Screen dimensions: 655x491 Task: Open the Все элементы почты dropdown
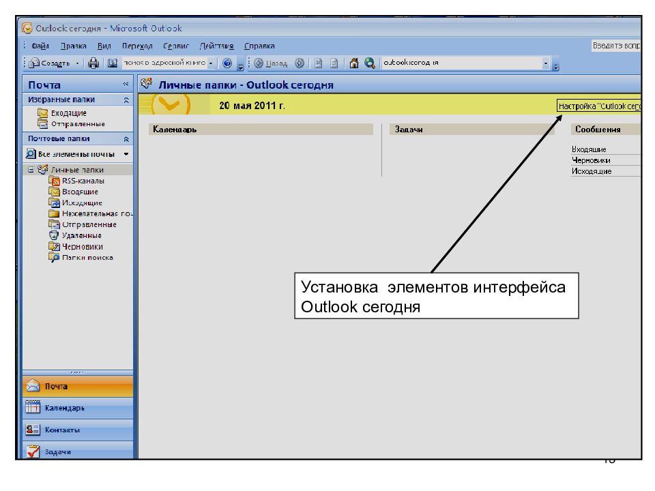[126, 154]
